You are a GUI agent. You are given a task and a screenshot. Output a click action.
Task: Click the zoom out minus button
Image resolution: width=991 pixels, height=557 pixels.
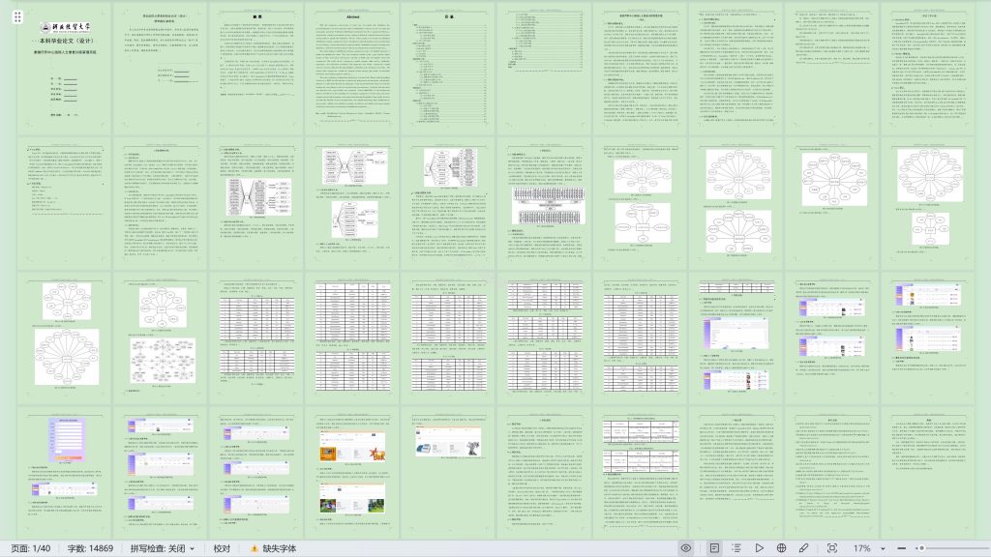point(901,548)
